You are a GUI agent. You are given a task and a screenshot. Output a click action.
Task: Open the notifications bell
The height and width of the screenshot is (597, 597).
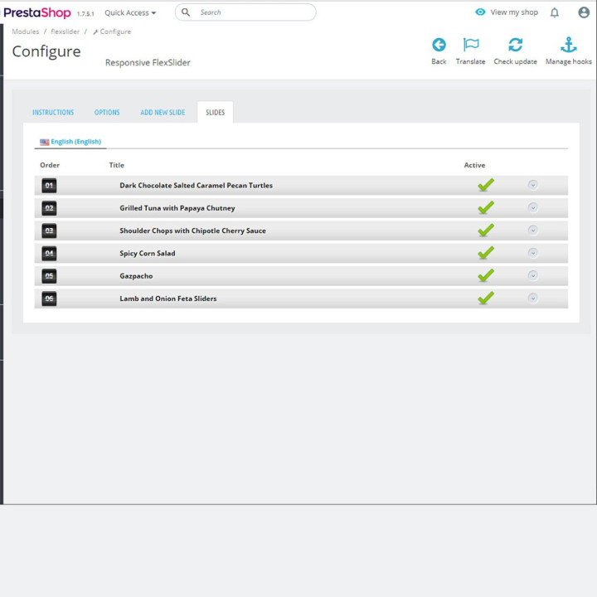[x=555, y=12]
